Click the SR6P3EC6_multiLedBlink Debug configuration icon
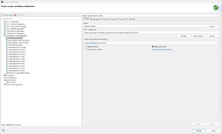 [7, 73]
